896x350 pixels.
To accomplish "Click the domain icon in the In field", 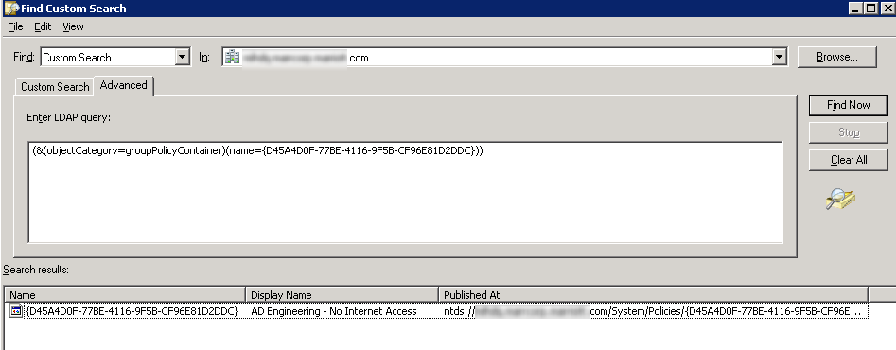I will (x=232, y=57).
